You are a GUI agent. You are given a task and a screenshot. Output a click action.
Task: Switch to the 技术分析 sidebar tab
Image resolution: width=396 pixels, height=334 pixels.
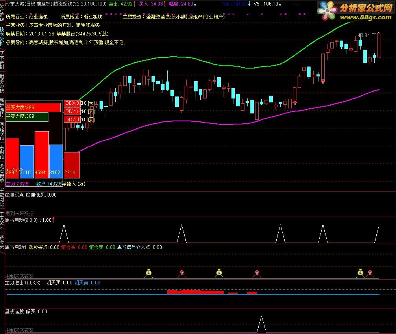2,36
